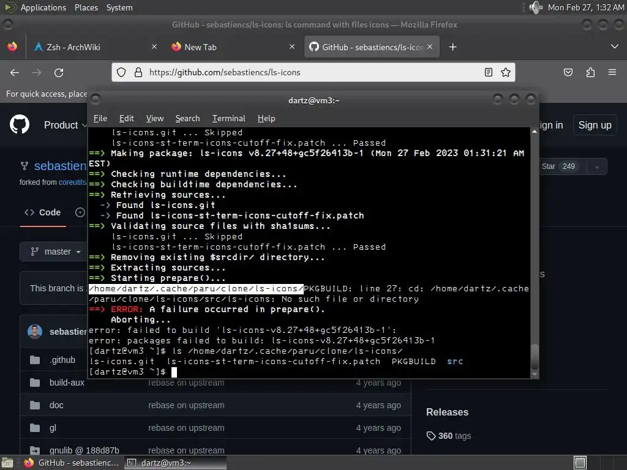
Task: Select dartz@vm3 terminal taskbar item
Action: pyautogui.click(x=175, y=463)
